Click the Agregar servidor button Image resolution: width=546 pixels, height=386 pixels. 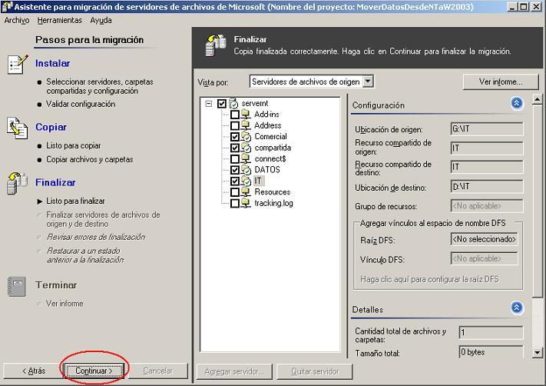coord(234,371)
